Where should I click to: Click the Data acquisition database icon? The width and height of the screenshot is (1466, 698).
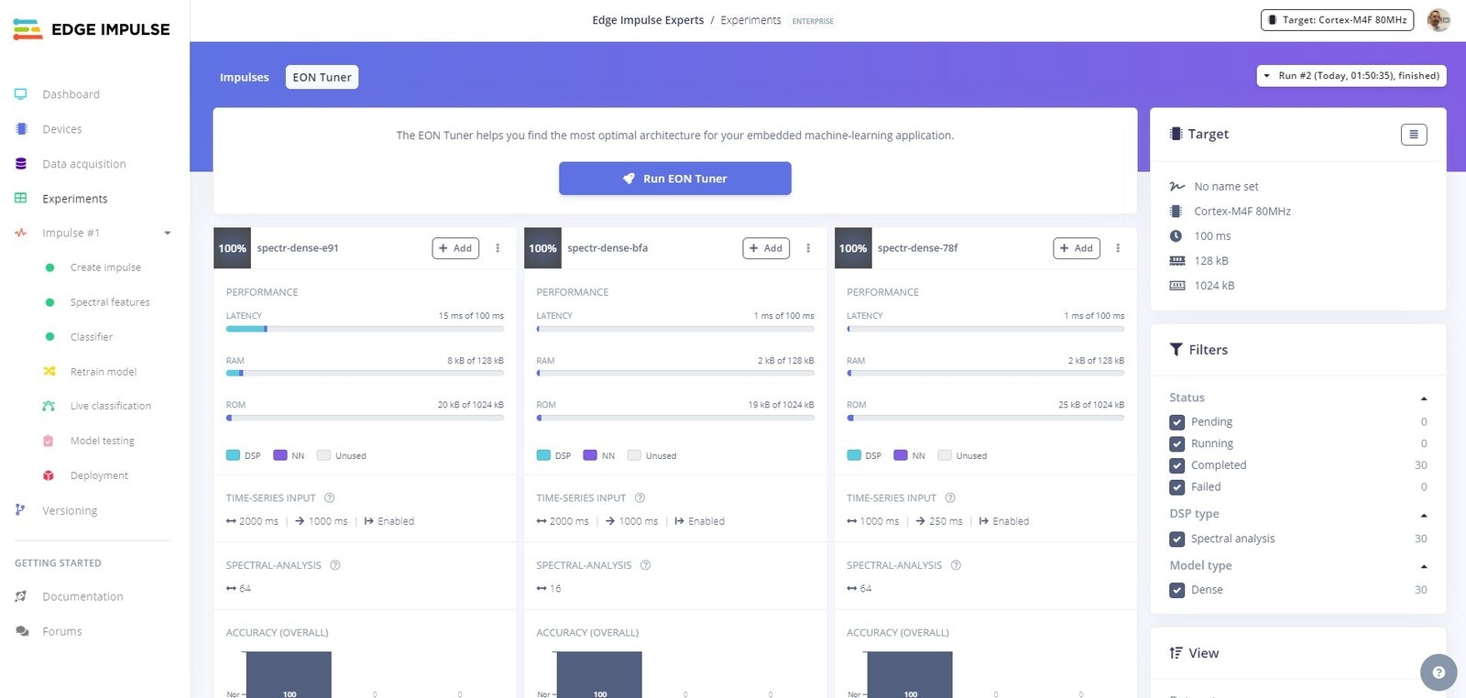tap(21, 164)
